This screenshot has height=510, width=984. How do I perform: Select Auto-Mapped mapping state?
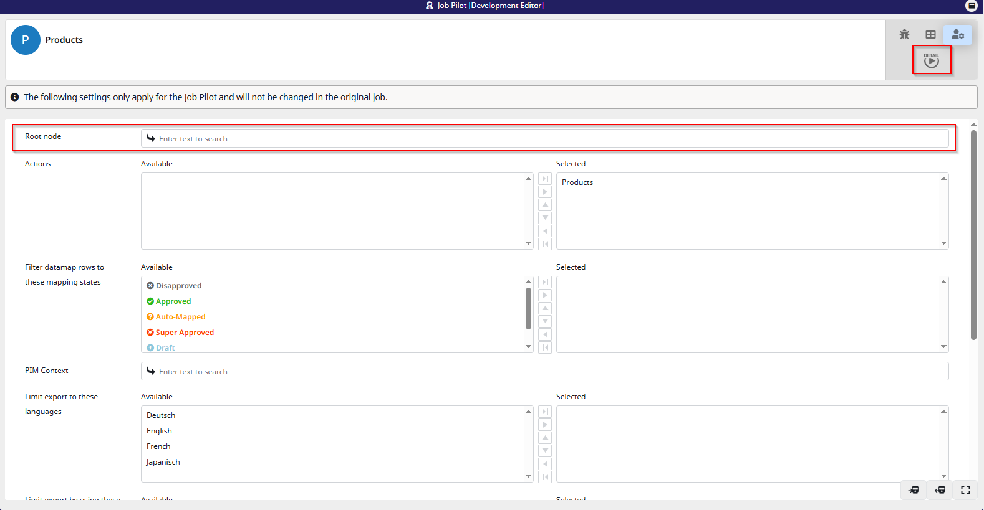coord(180,317)
